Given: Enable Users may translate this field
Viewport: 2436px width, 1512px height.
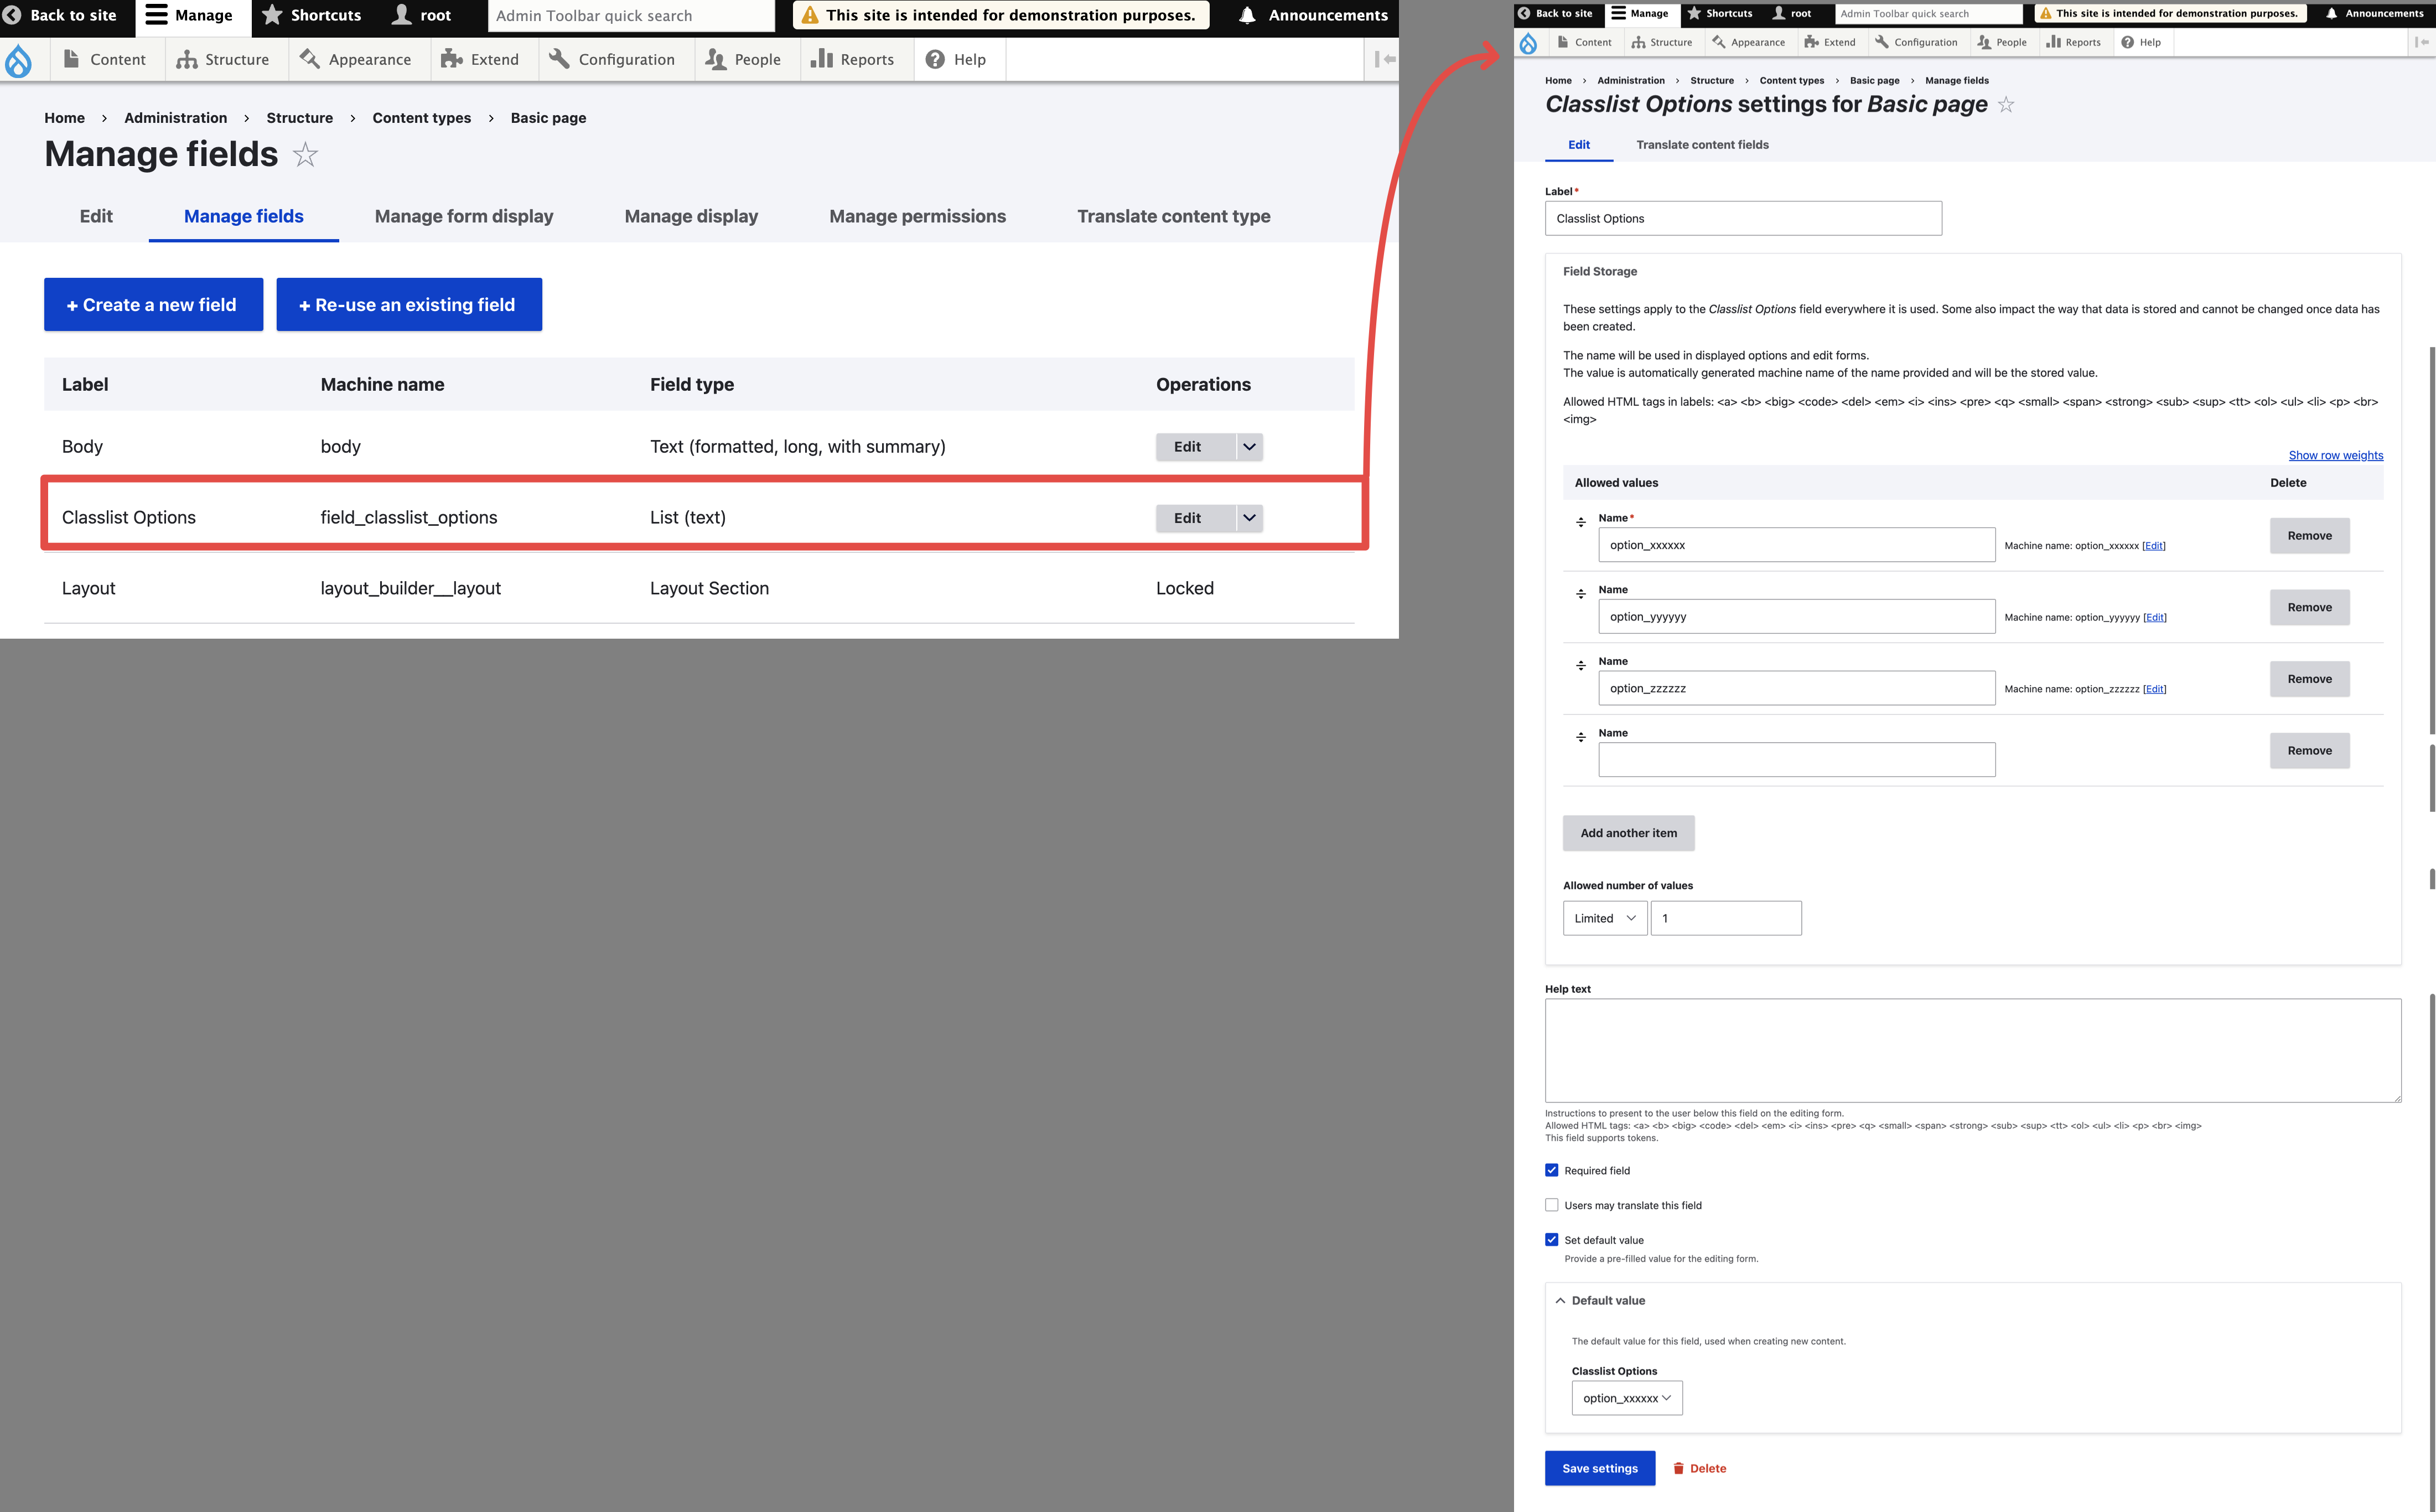Looking at the screenshot, I should 1551,1205.
